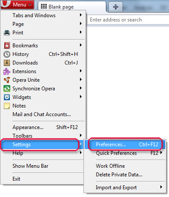Click the Opera logo on Menu button
Screen dimensions: 169x197
coord(6,3)
